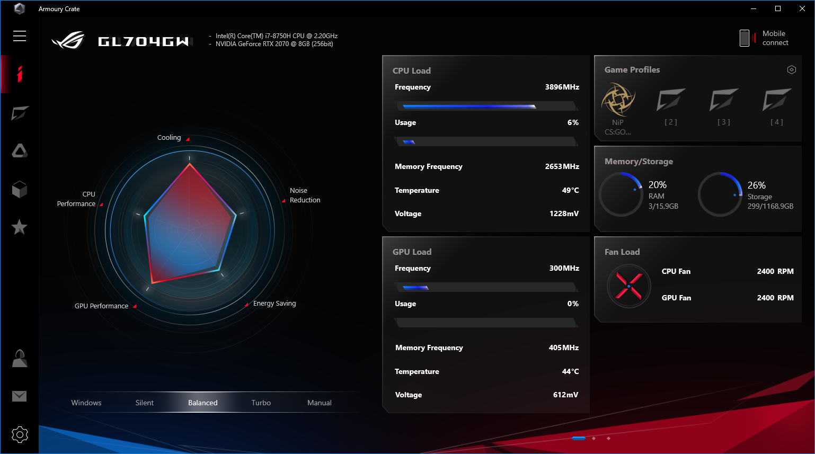This screenshot has height=454, width=815.
Task: Open the mail messages sidebar icon
Action: (20, 396)
